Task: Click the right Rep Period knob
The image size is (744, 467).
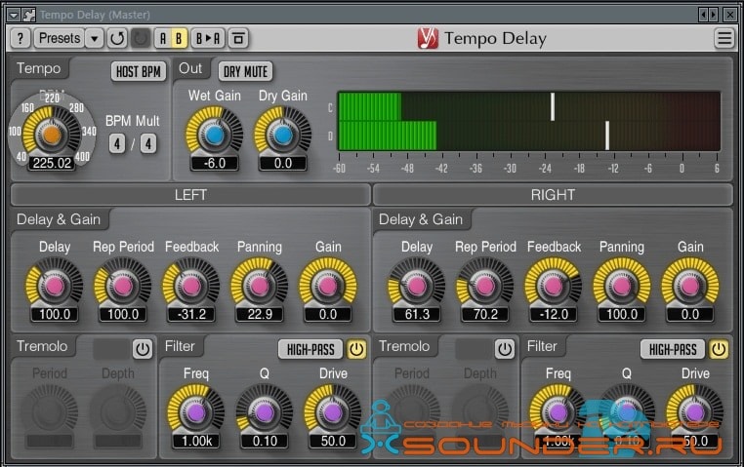Action: tap(485, 286)
